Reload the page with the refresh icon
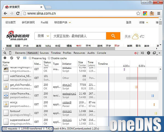This screenshot has height=132, width=164. point(18,13)
